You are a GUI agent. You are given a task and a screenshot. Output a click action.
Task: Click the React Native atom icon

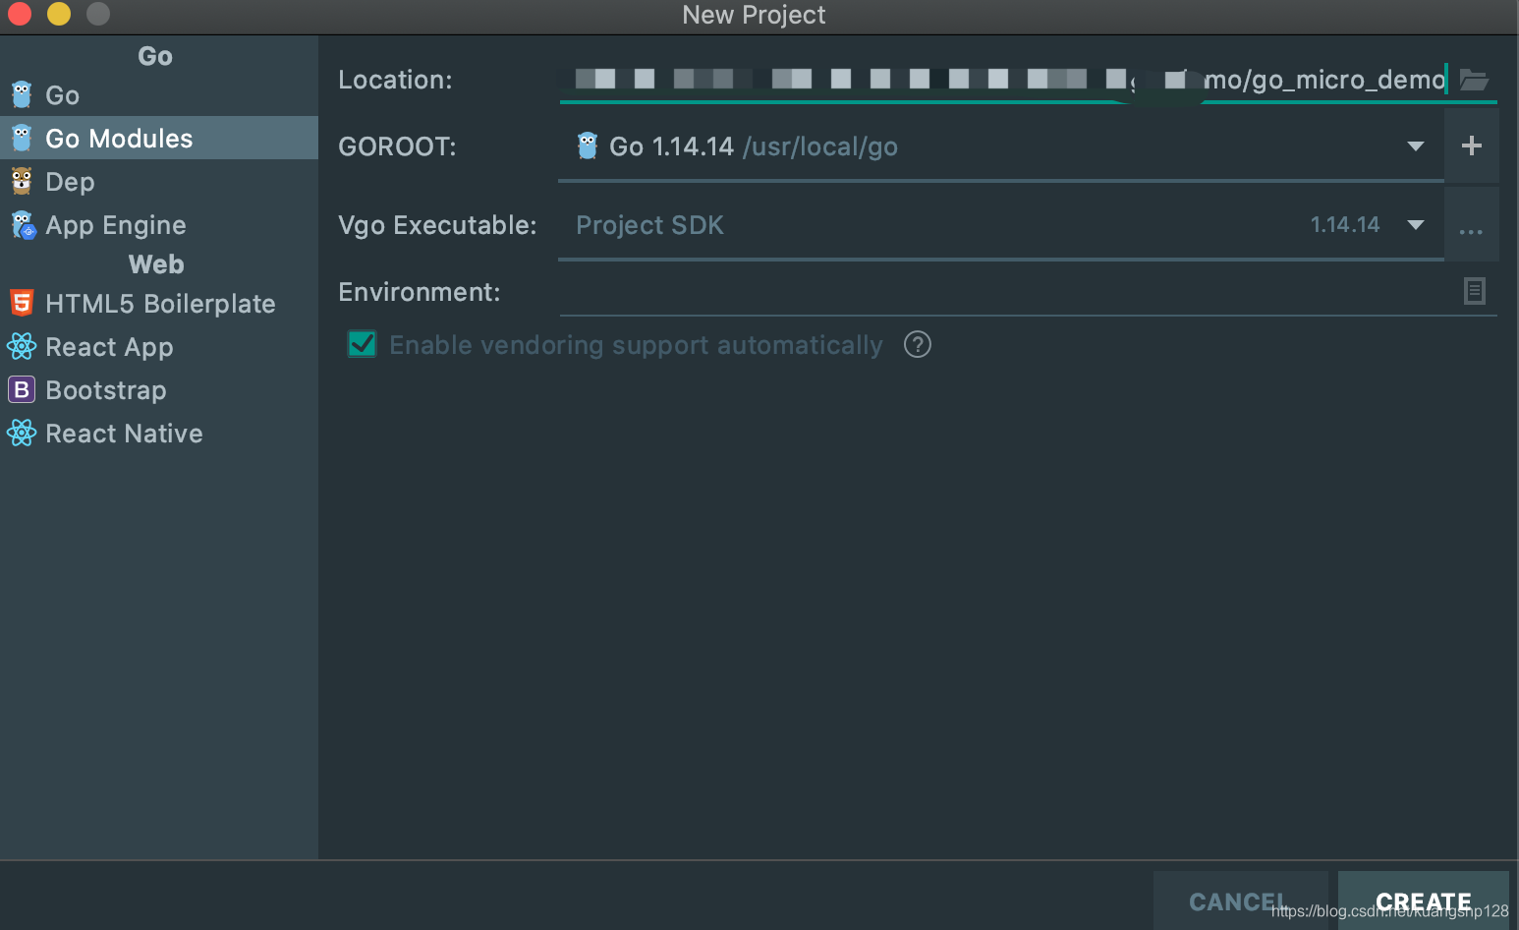pyautogui.click(x=22, y=433)
